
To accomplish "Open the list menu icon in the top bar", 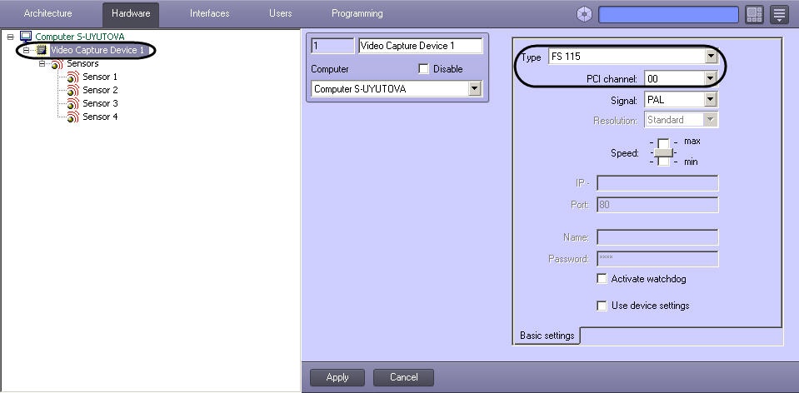I will (780, 15).
